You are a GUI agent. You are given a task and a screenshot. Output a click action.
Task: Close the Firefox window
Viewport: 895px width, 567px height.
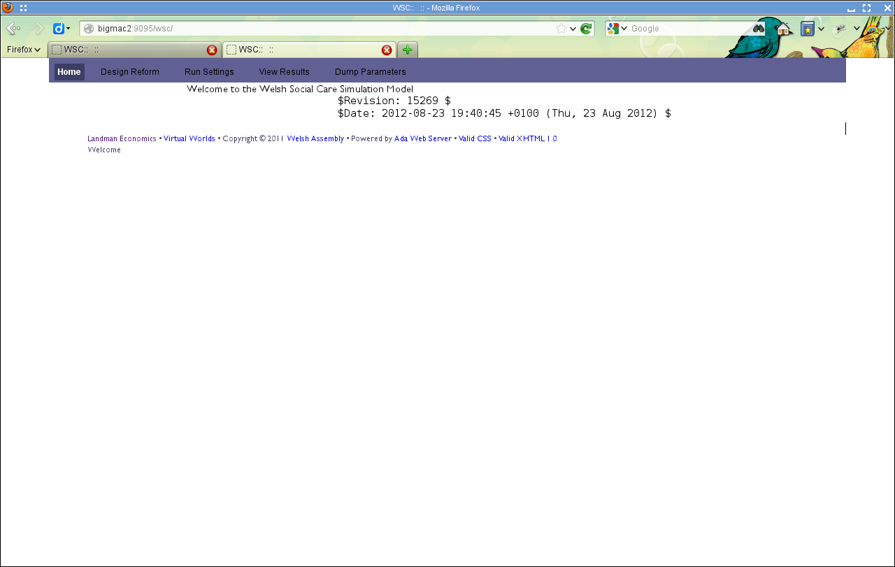[x=887, y=8]
